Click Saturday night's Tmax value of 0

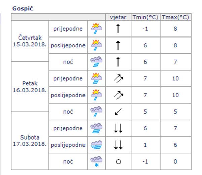[175, 162]
